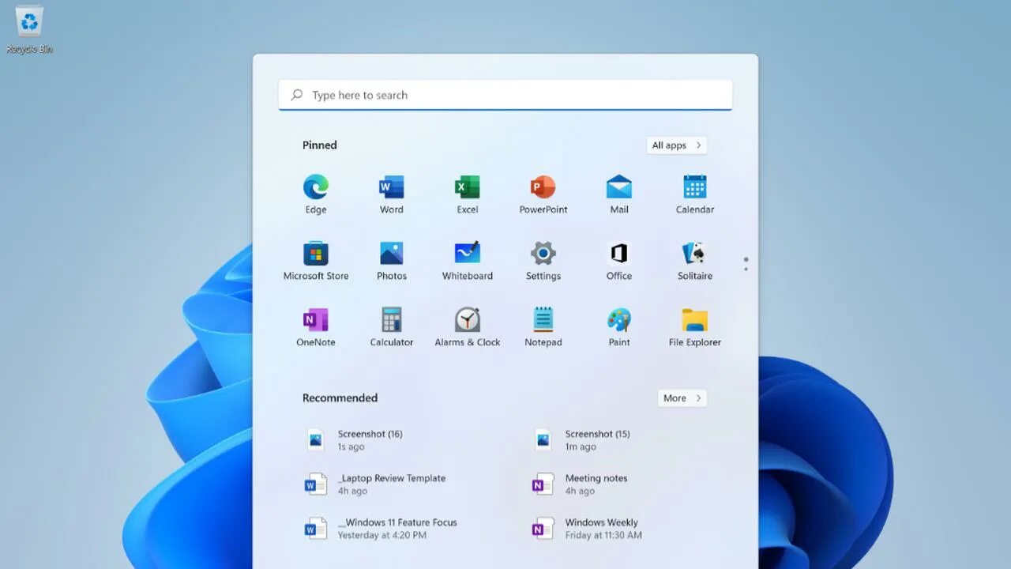Screen dimensions: 1011x569
Task: Launch the Office app
Action: point(619,261)
